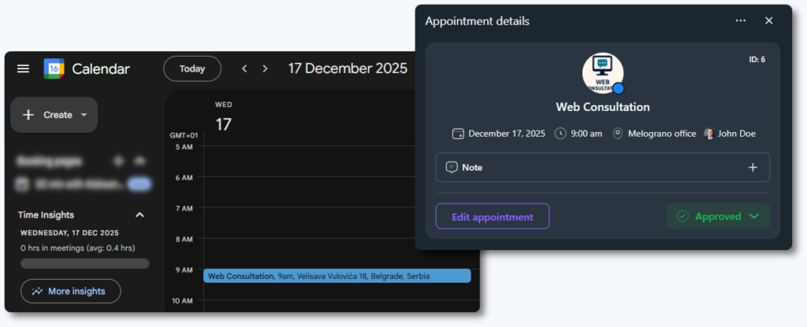
Task: Click the Web Consultation service avatar
Action: point(603,75)
